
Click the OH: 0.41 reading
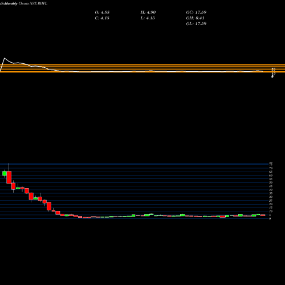tap(195, 18)
